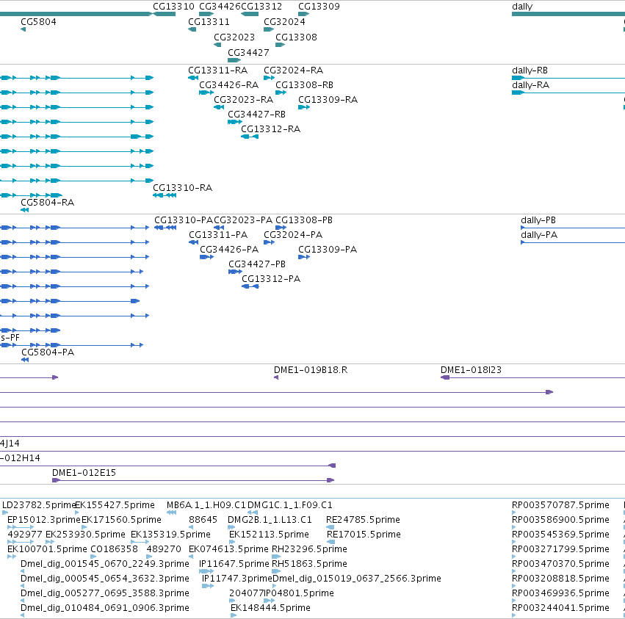Open transcript CG34426-RA
The width and height of the screenshot is (625, 619).
(x=229, y=85)
